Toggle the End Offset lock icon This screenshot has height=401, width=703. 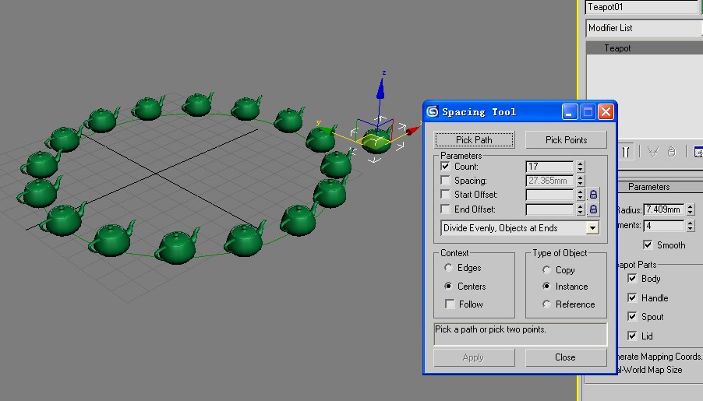pos(593,209)
